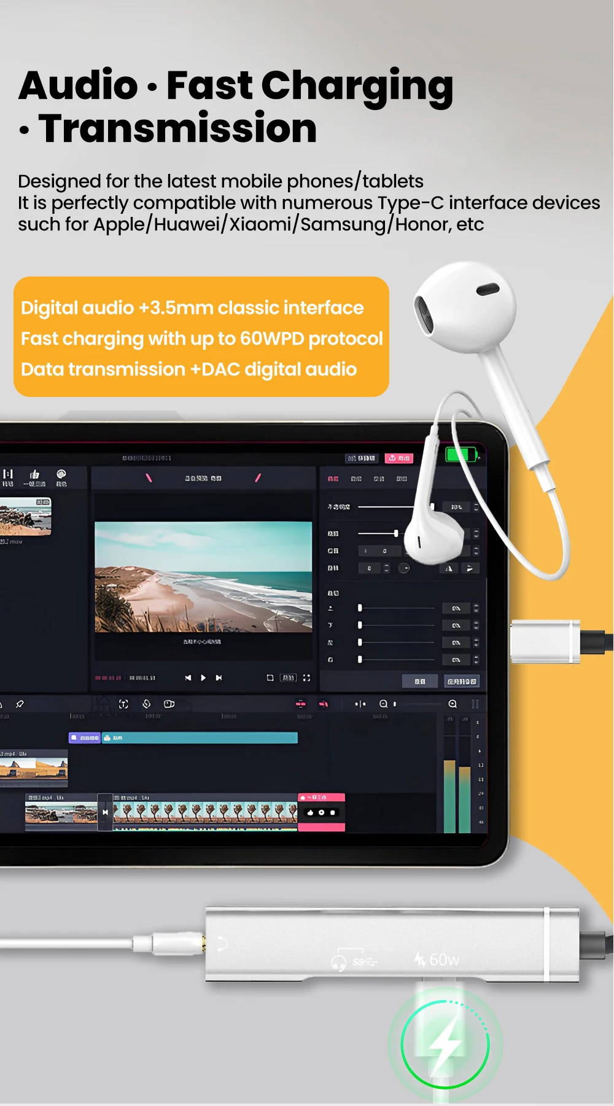
Task: Click the rotation dial in properties panel
Action: click(x=404, y=568)
